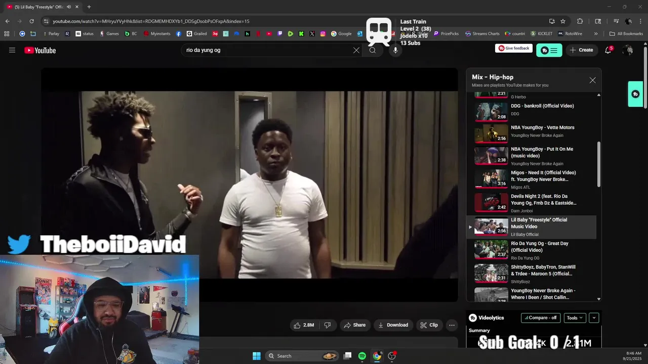648x364 pixels.
Task: Open the Streams Charts bookmark
Action: click(482, 34)
